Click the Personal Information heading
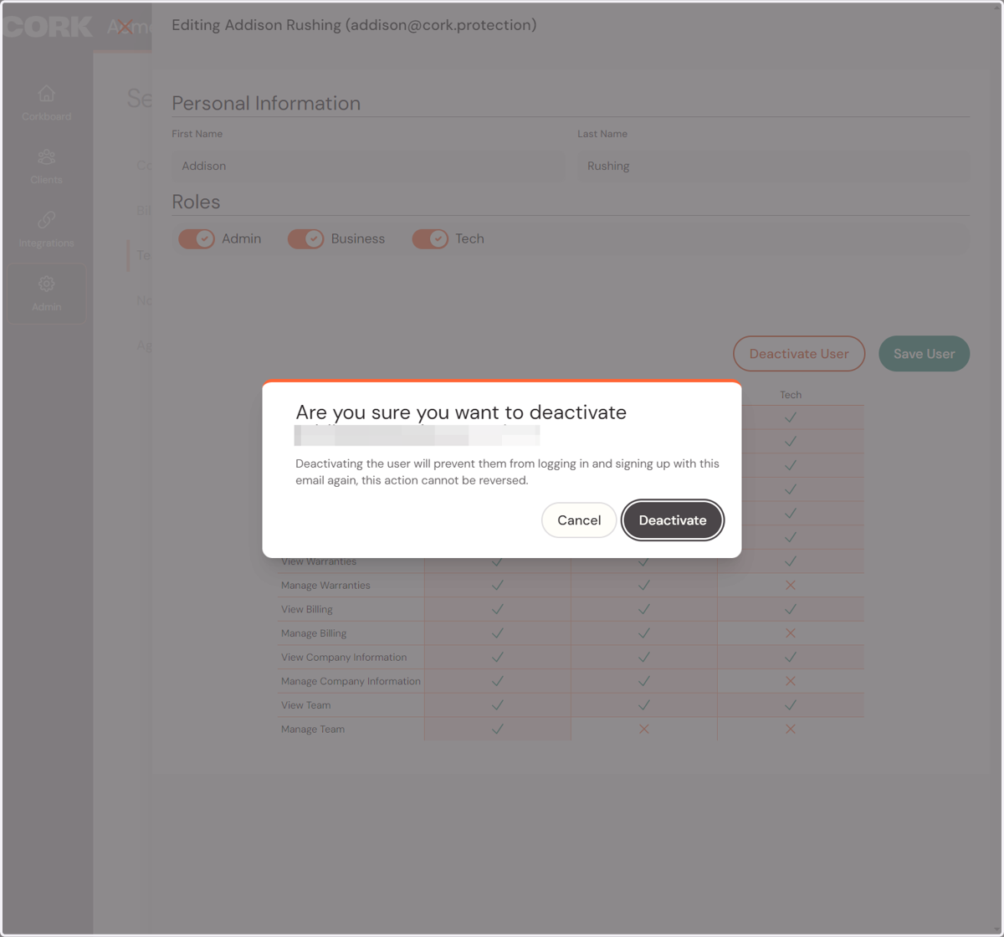Screen dimensions: 1004x937 [266, 104]
